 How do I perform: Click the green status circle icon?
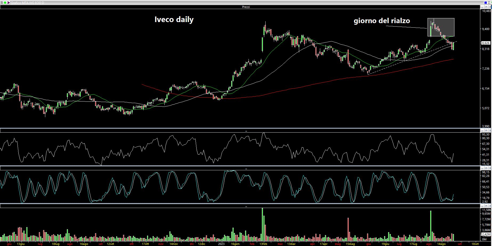[5, 3]
